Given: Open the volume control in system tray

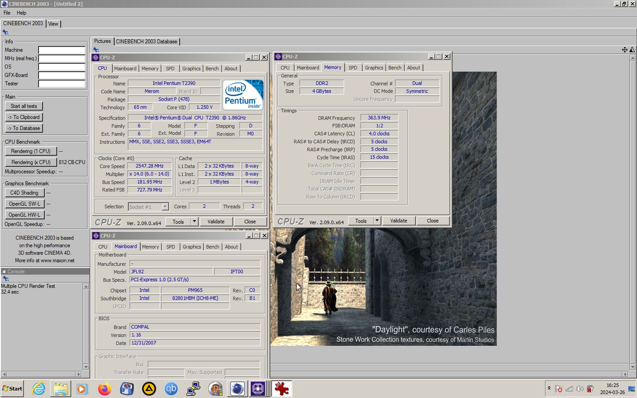Looking at the screenshot, I should (x=579, y=389).
